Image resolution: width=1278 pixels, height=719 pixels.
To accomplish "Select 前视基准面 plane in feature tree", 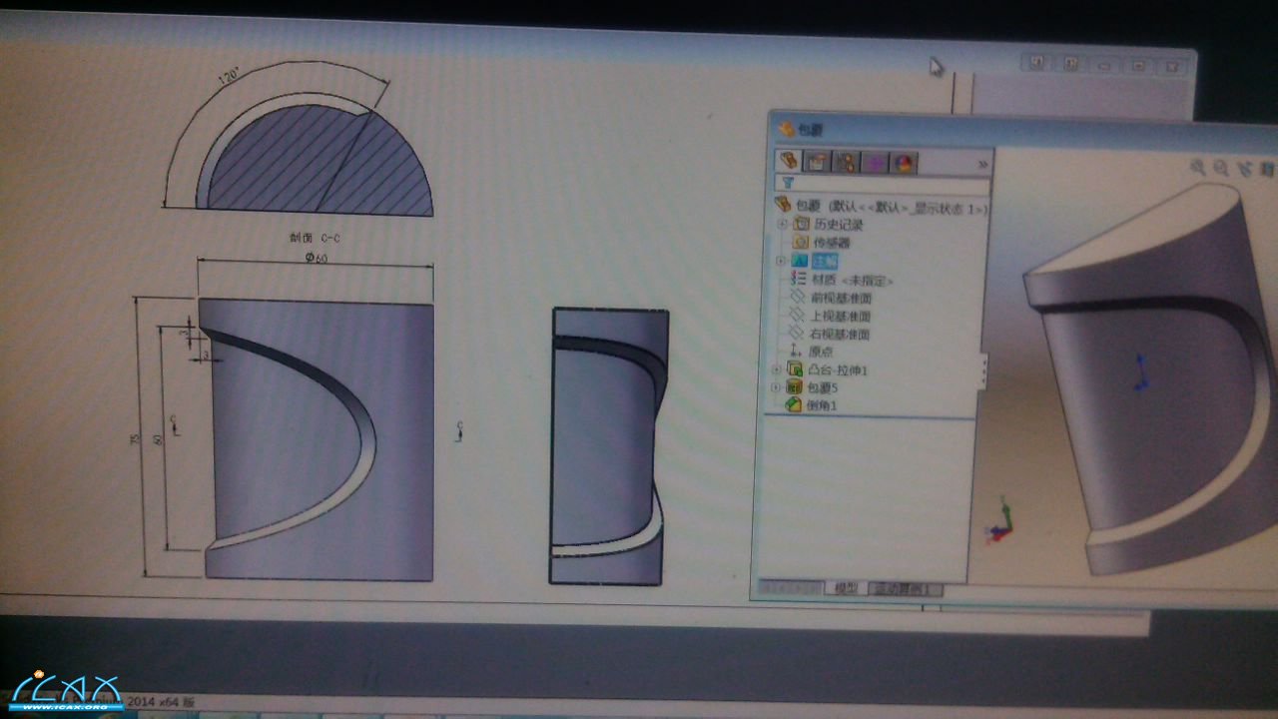I will (841, 298).
